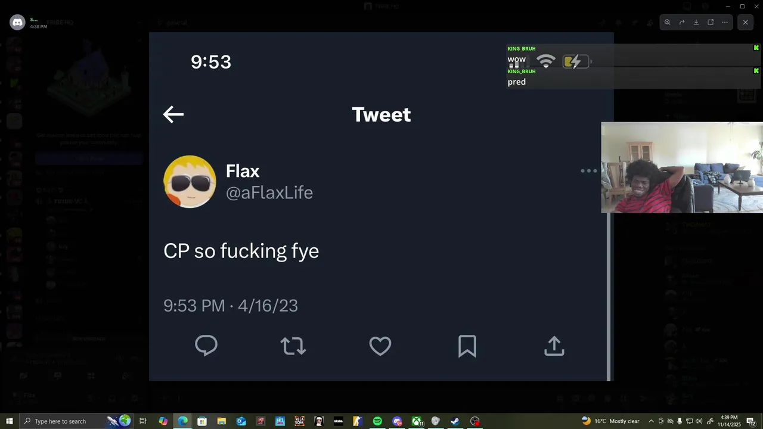Image resolution: width=763 pixels, height=429 pixels.
Task: Click the retweet arrows icon
Action: (x=293, y=346)
